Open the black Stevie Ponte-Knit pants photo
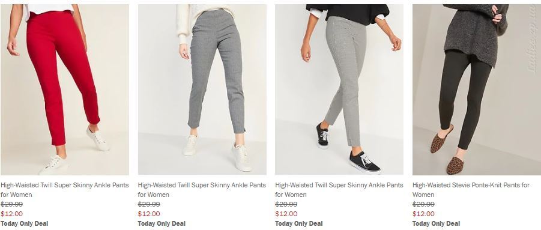 477,89
